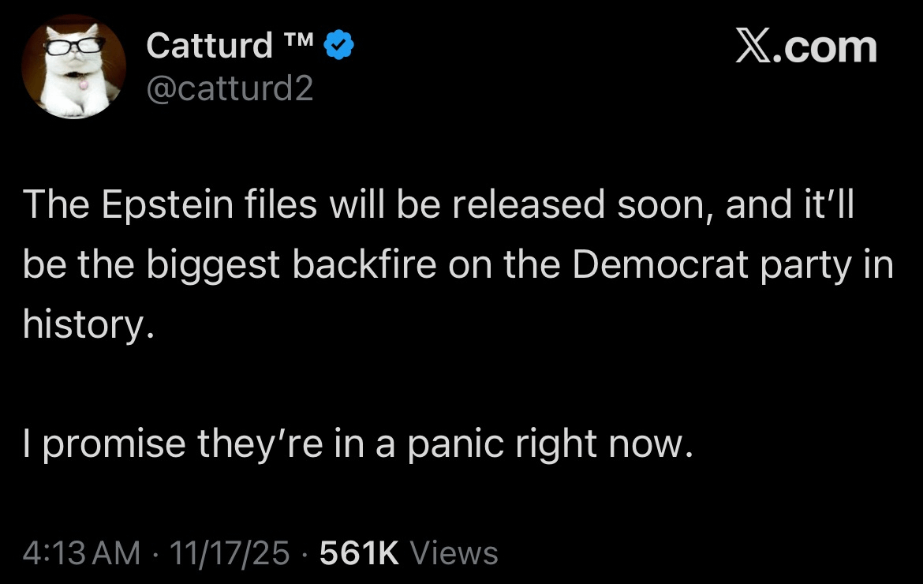
Task: Click the X logo in X.com
Action: coord(755,47)
